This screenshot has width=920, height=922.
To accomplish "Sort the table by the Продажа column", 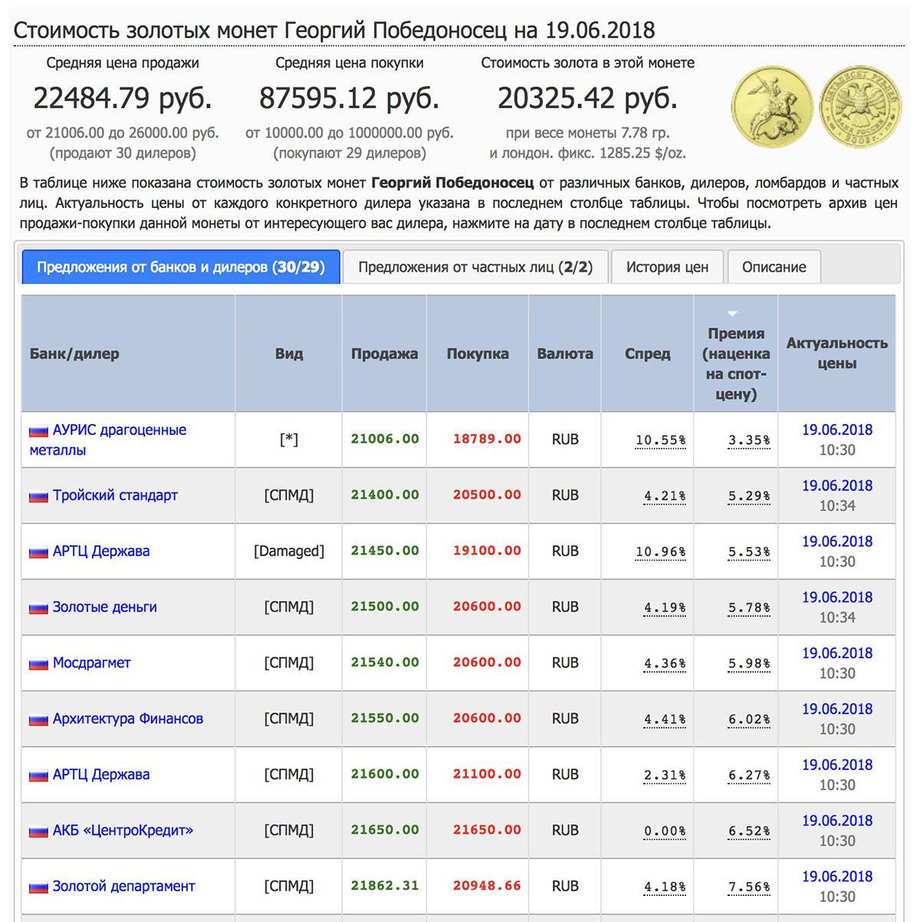I will pyautogui.click(x=384, y=354).
